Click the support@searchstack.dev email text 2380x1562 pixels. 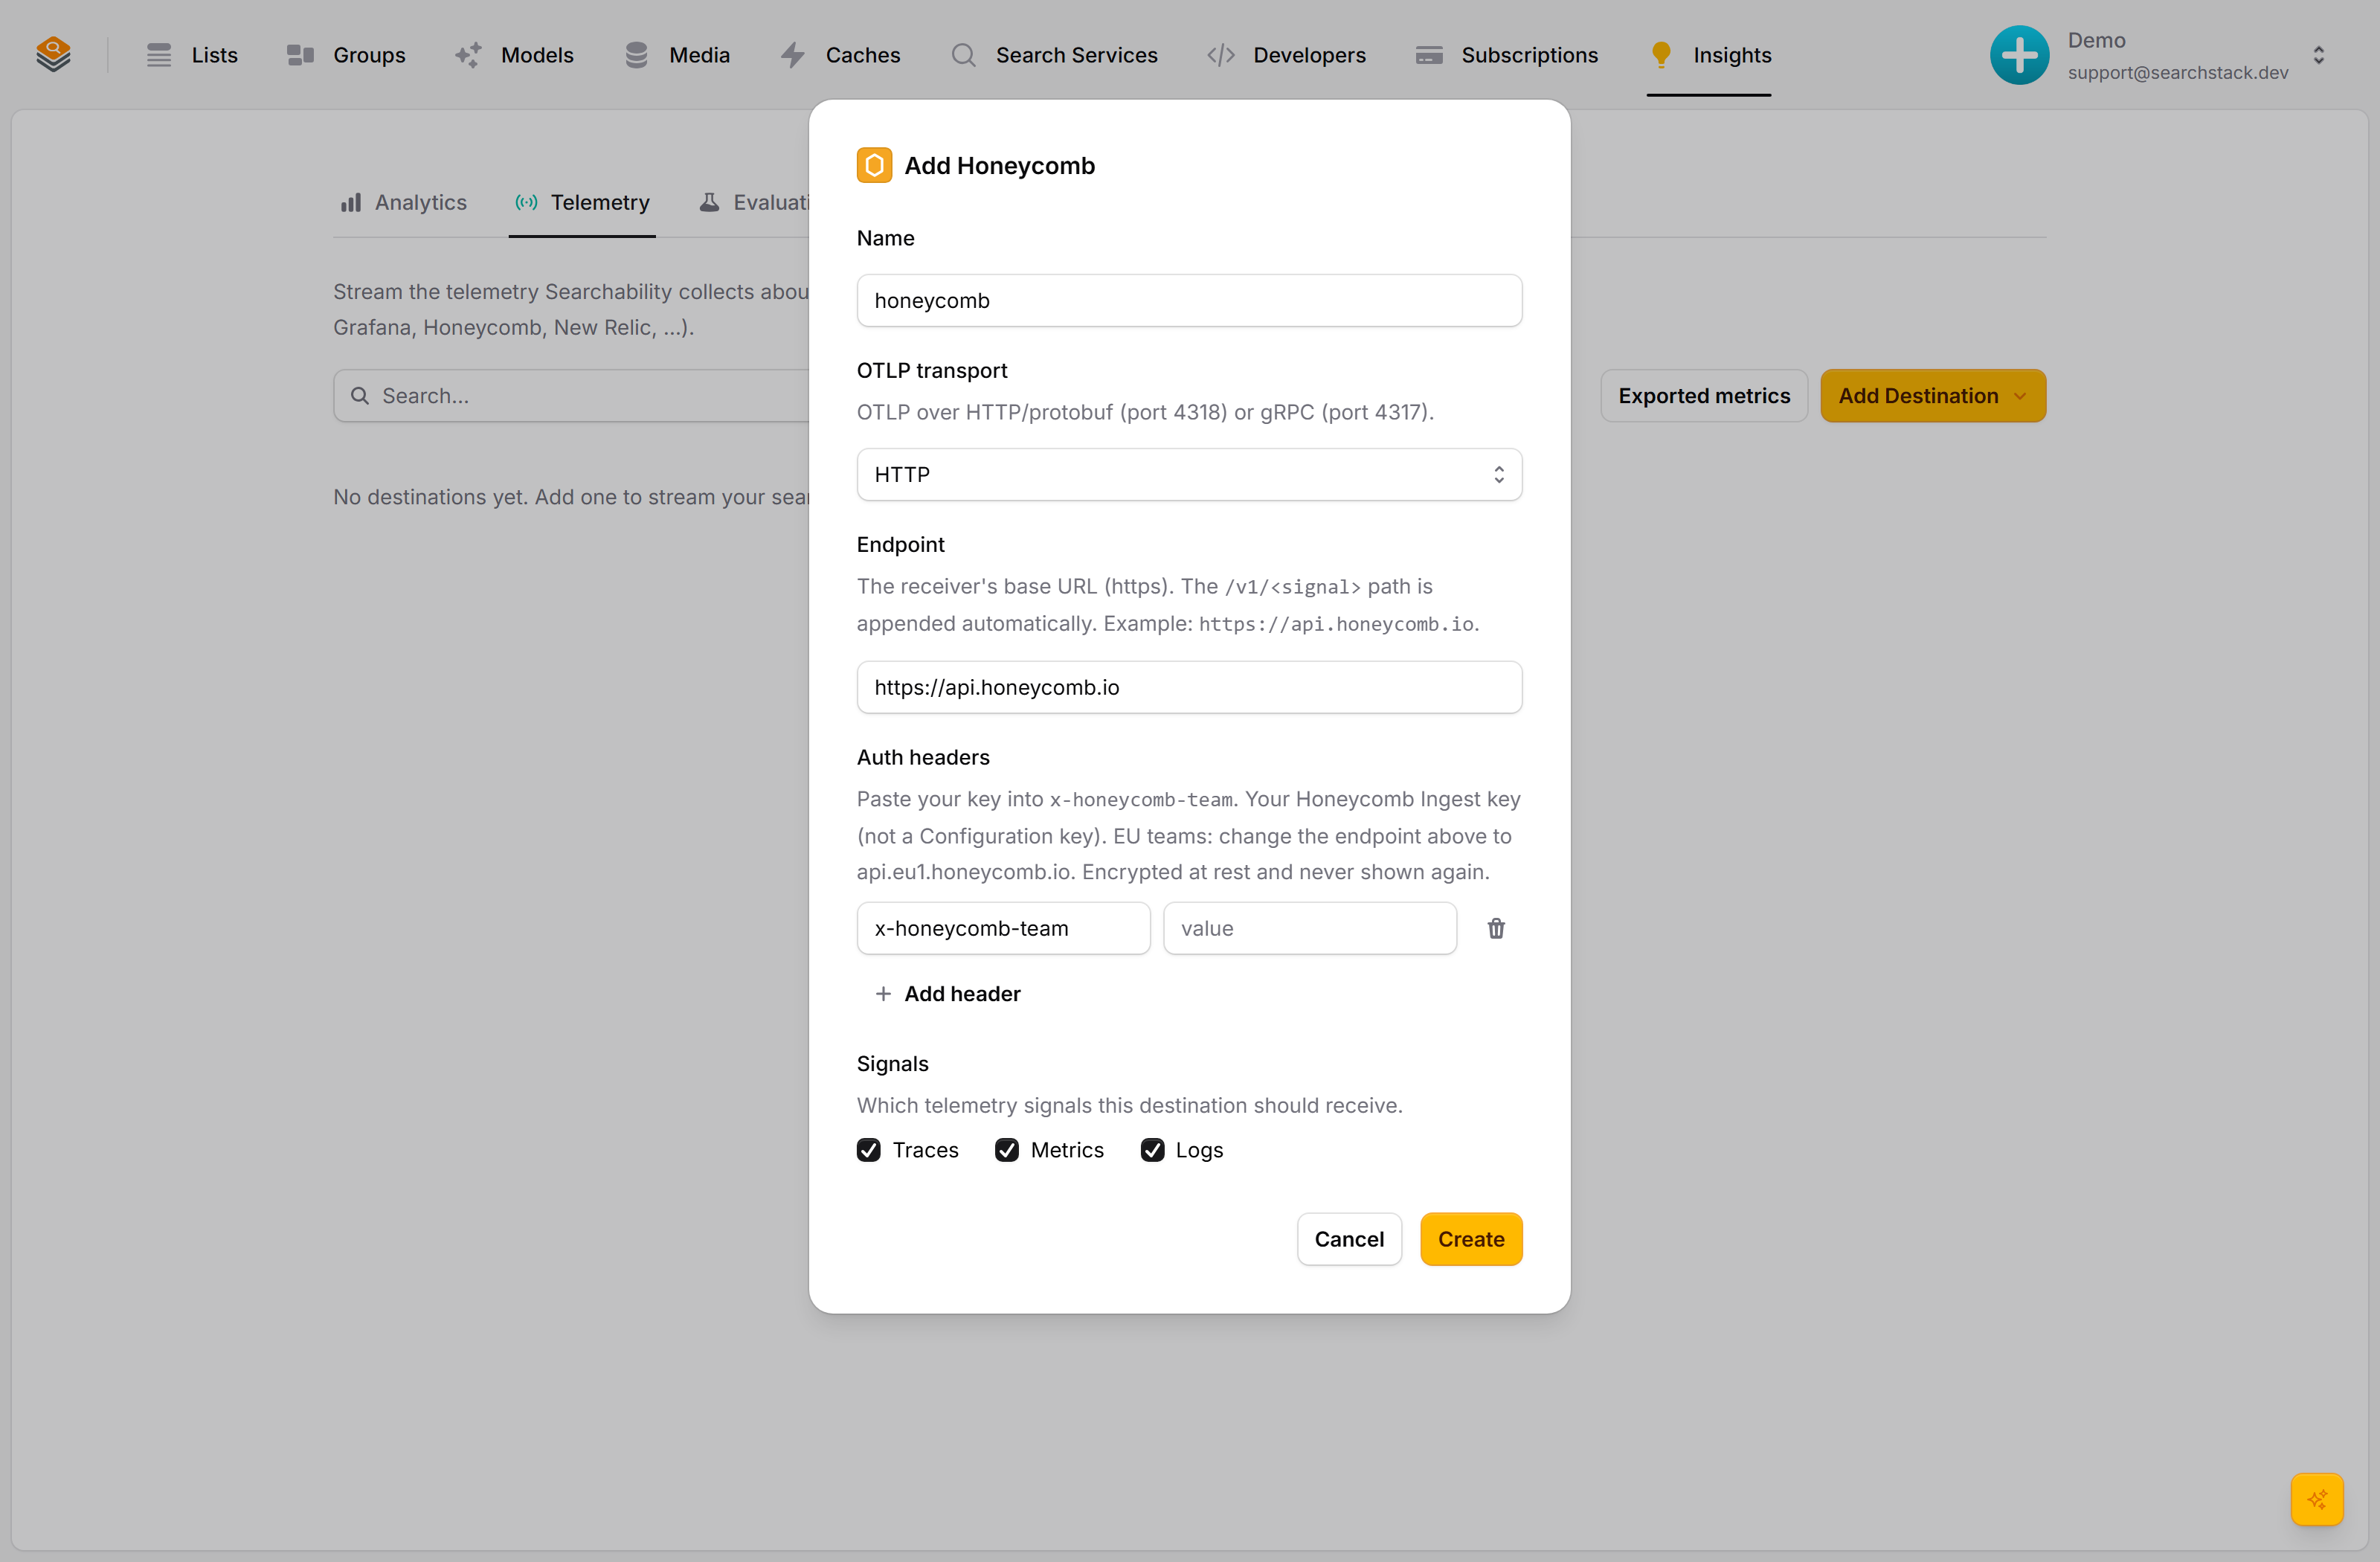pos(2178,72)
